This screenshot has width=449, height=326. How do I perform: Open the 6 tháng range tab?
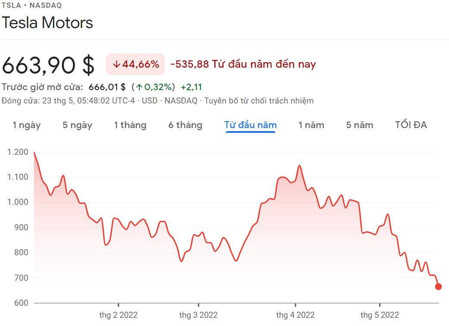tap(185, 125)
